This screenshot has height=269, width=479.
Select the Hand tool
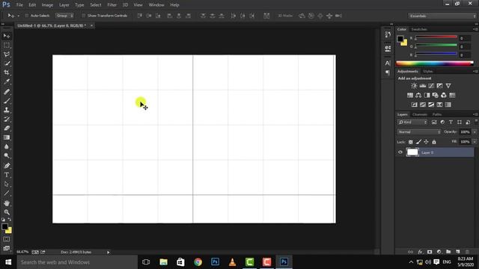(x=7, y=203)
